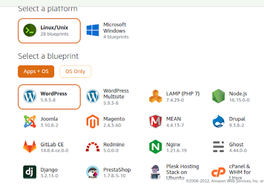Screen dimensions: 264x186
Task: Switch to OS Only blueprints
Action: [x=75, y=72]
